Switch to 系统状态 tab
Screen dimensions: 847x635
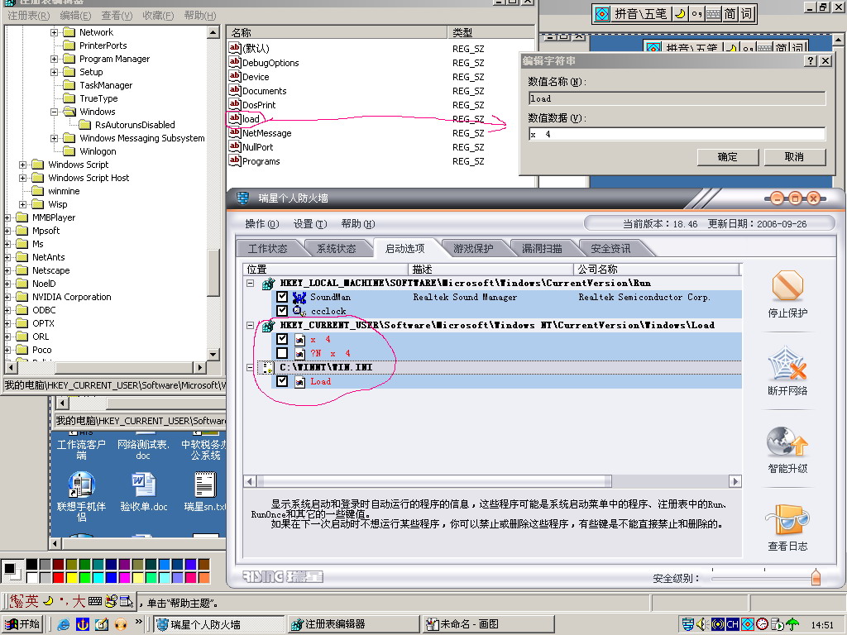(337, 248)
